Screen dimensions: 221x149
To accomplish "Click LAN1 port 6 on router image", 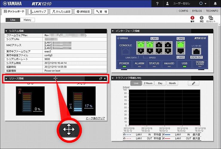I will 150,51.
